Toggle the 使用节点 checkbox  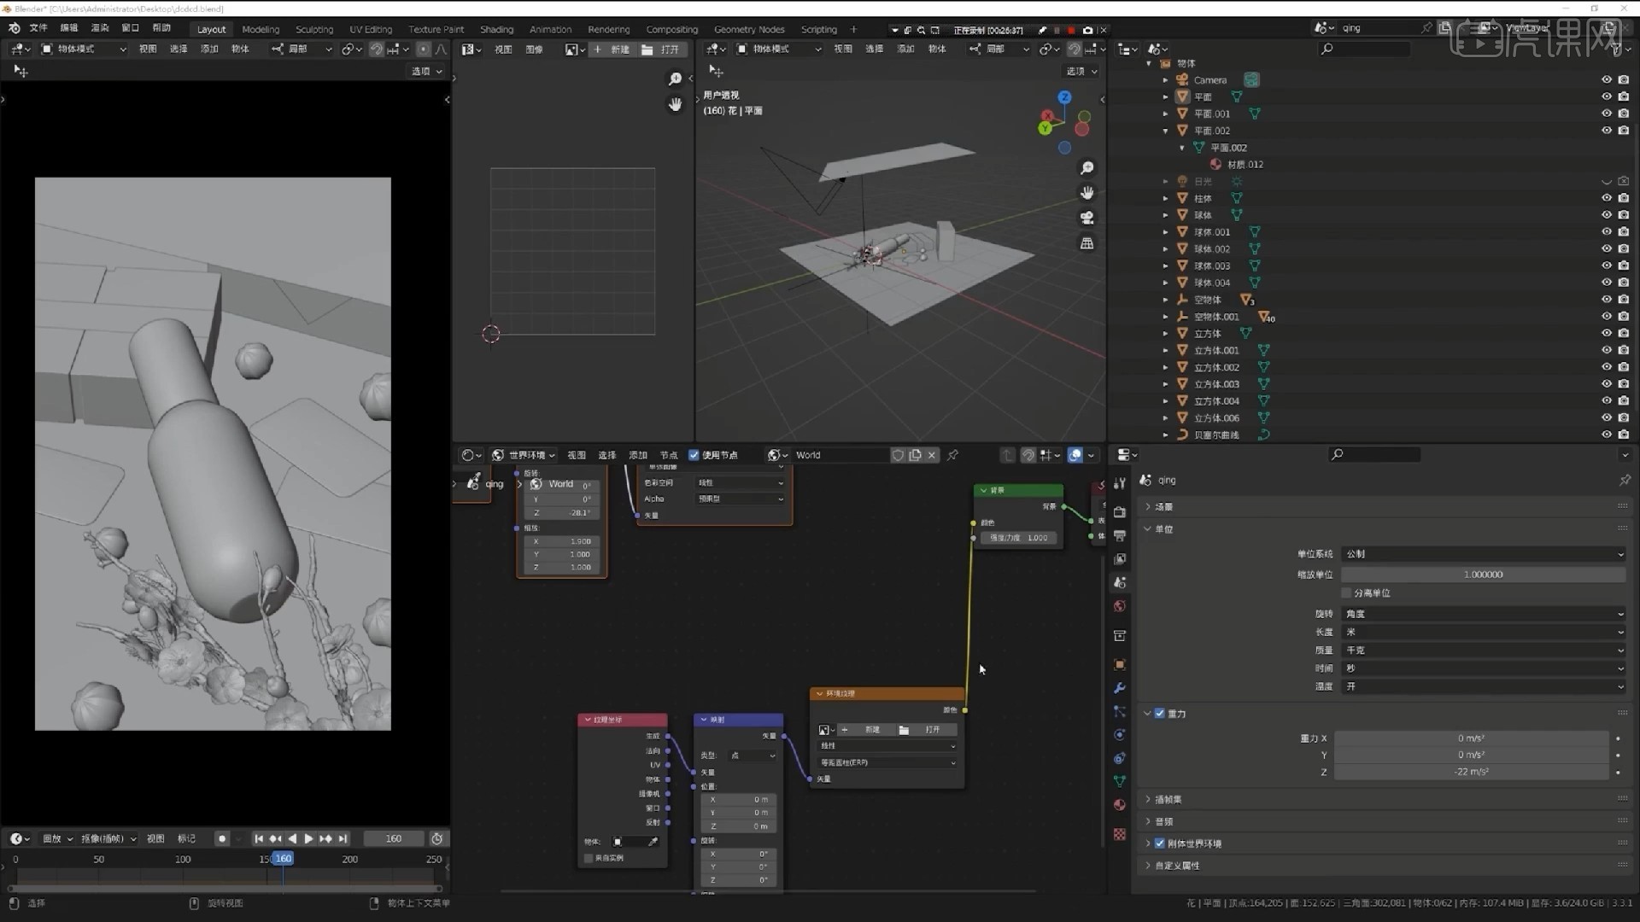(694, 455)
